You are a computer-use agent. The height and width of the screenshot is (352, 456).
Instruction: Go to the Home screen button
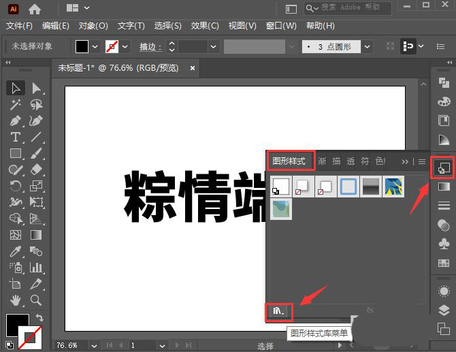(35, 10)
